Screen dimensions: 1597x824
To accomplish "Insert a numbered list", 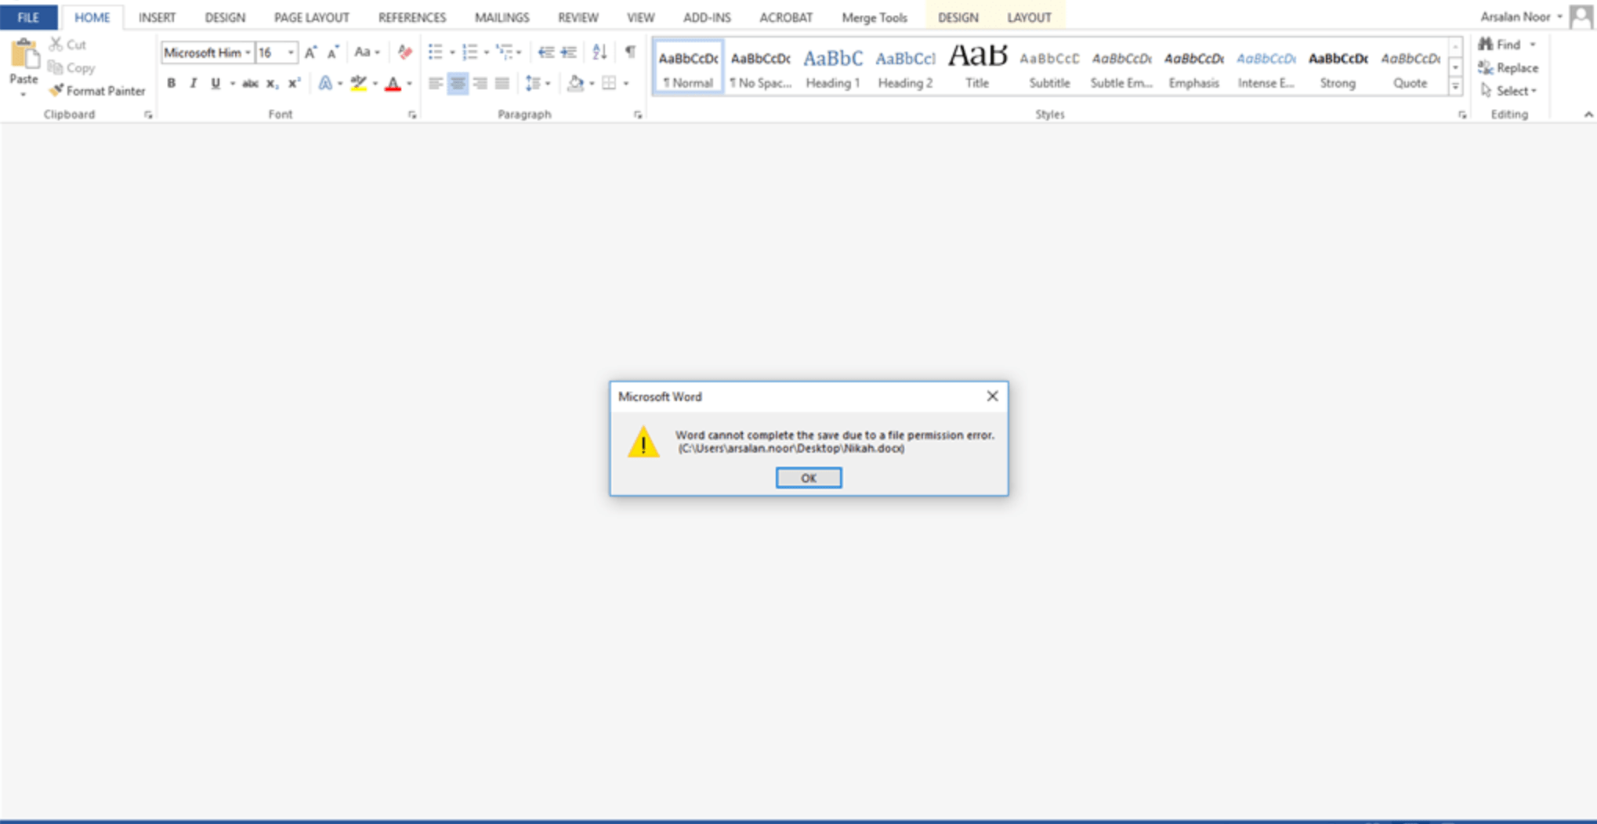I will click(470, 52).
